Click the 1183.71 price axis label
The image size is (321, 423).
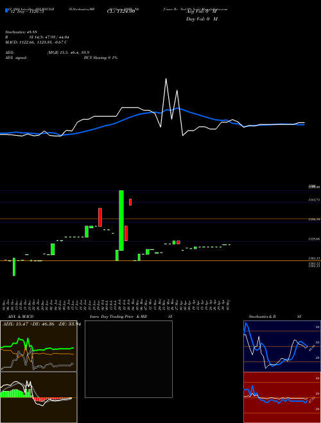(x=314, y=200)
